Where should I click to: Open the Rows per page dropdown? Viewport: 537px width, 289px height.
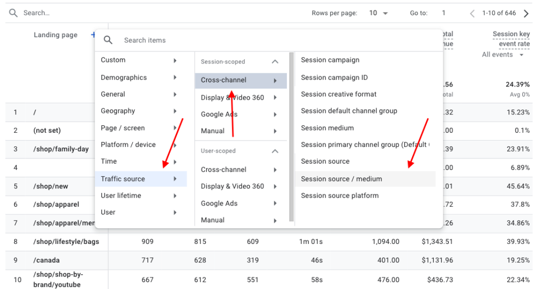tap(378, 13)
